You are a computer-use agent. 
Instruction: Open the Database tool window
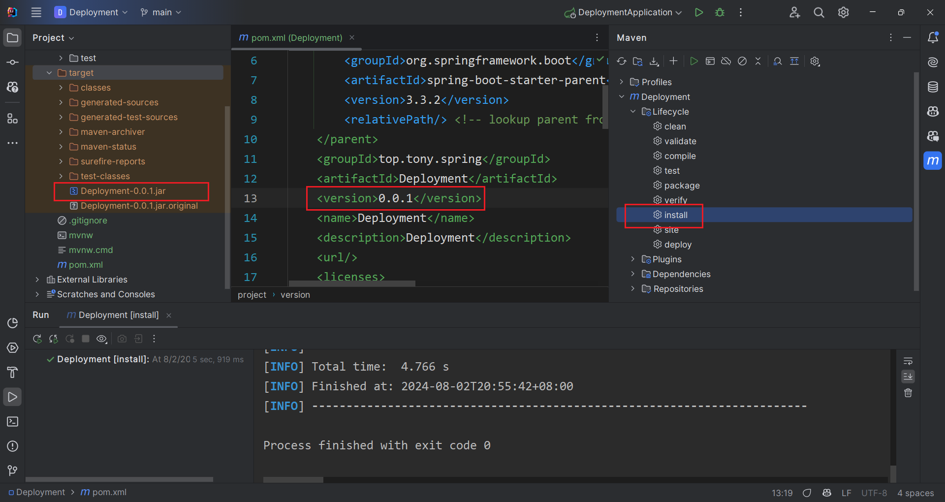(933, 87)
